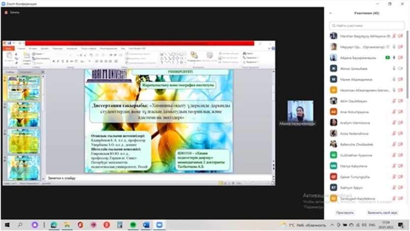Click muted microphone icon for Akim Dauletbayev
This screenshot has height=231, width=410.
[x=394, y=101]
